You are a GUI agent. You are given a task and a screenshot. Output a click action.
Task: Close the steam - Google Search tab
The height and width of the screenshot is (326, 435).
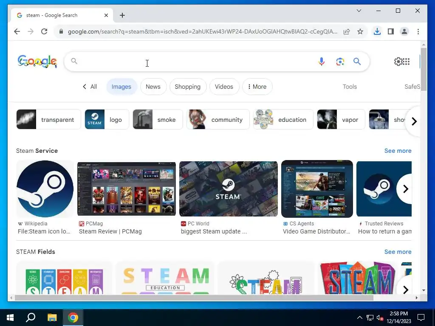point(106,15)
